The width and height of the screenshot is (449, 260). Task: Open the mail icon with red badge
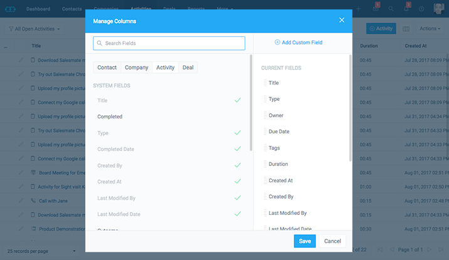click(376, 8)
